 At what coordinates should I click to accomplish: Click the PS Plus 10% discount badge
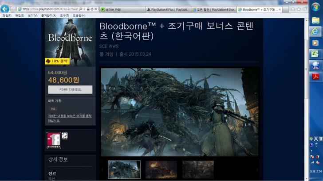(57, 61)
